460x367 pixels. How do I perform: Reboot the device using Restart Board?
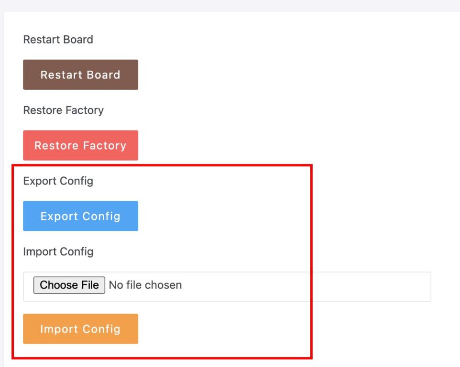pos(80,75)
